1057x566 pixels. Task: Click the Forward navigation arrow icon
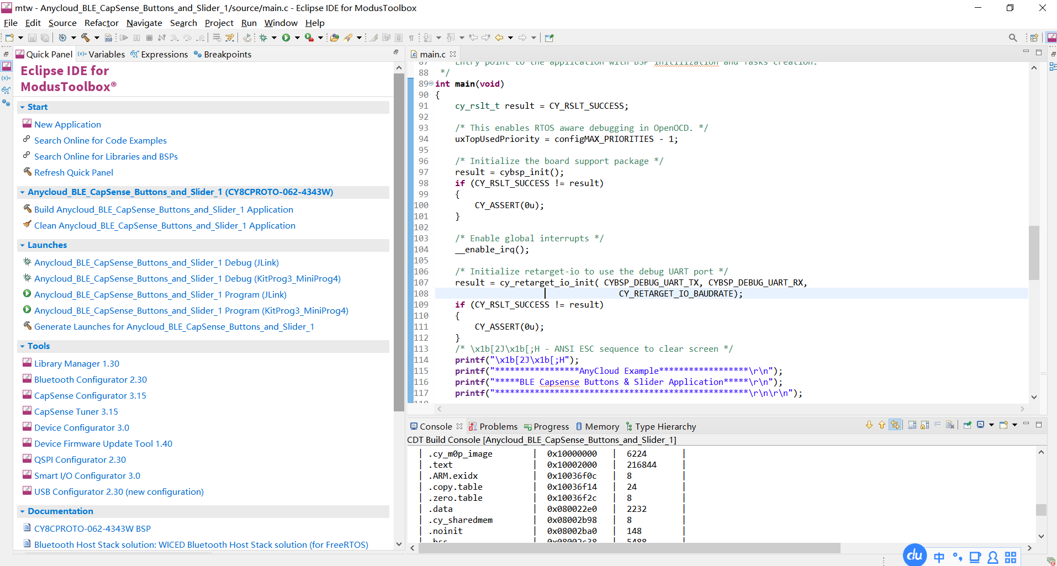tap(522, 38)
